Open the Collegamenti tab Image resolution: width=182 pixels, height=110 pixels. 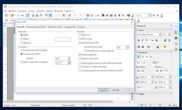pyautogui.click(x=70, y=27)
